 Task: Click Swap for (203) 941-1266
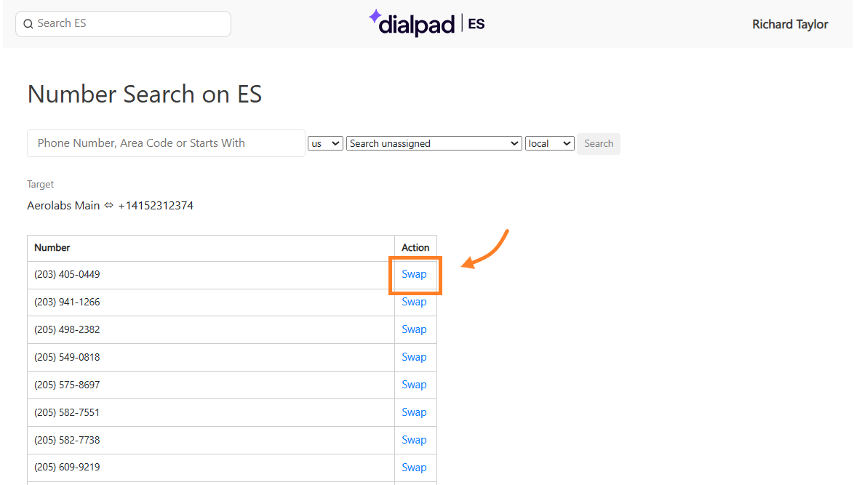pyautogui.click(x=414, y=302)
